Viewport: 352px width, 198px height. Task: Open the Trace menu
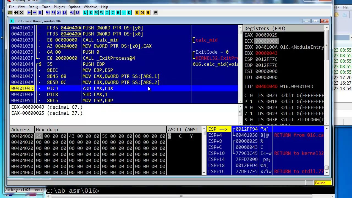tap(46, 7)
